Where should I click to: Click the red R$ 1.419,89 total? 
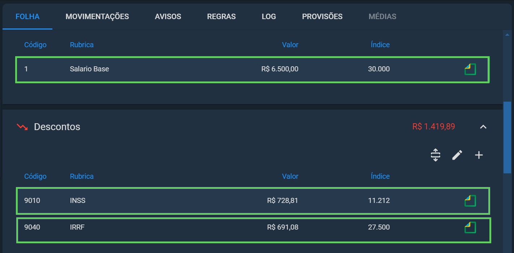[x=433, y=126]
